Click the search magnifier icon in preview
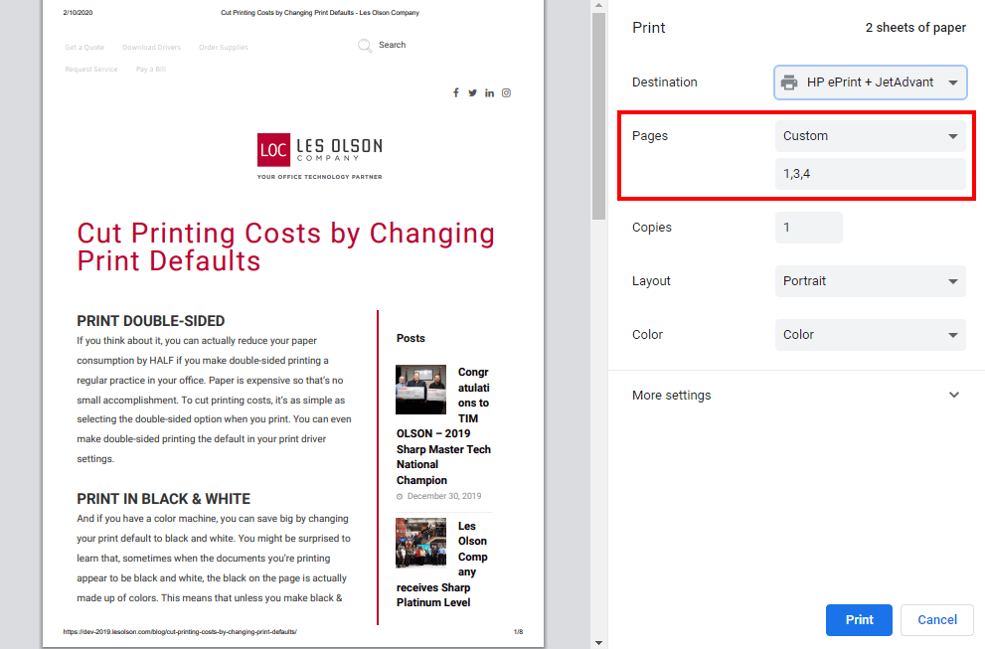This screenshot has width=985, height=649. click(x=365, y=46)
